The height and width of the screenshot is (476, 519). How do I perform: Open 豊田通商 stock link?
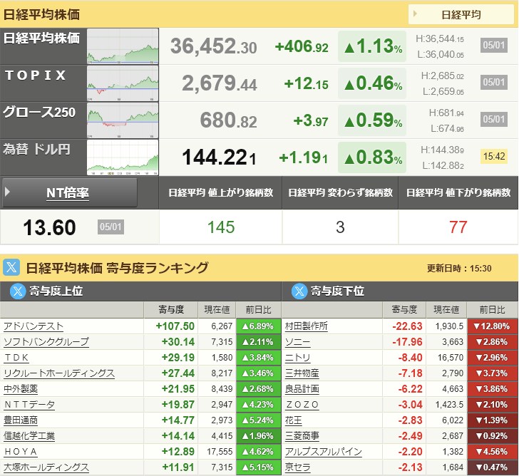pos(21,420)
